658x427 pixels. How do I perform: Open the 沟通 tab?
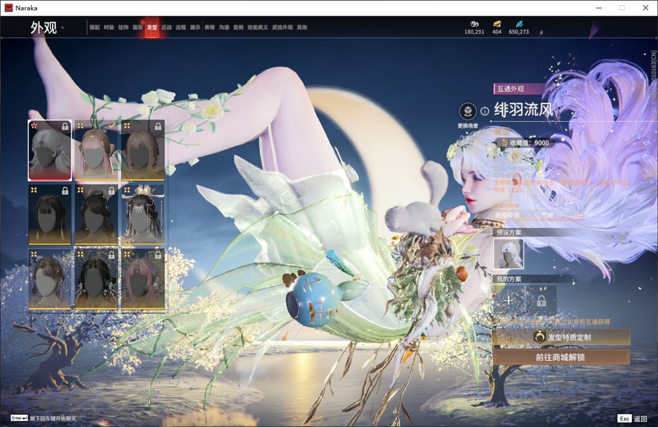point(224,27)
